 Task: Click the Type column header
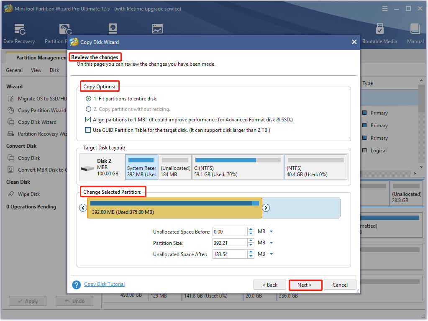pyautogui.click(x=367, y=83)
